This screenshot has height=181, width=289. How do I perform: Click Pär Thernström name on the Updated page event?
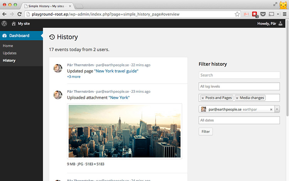81,65
